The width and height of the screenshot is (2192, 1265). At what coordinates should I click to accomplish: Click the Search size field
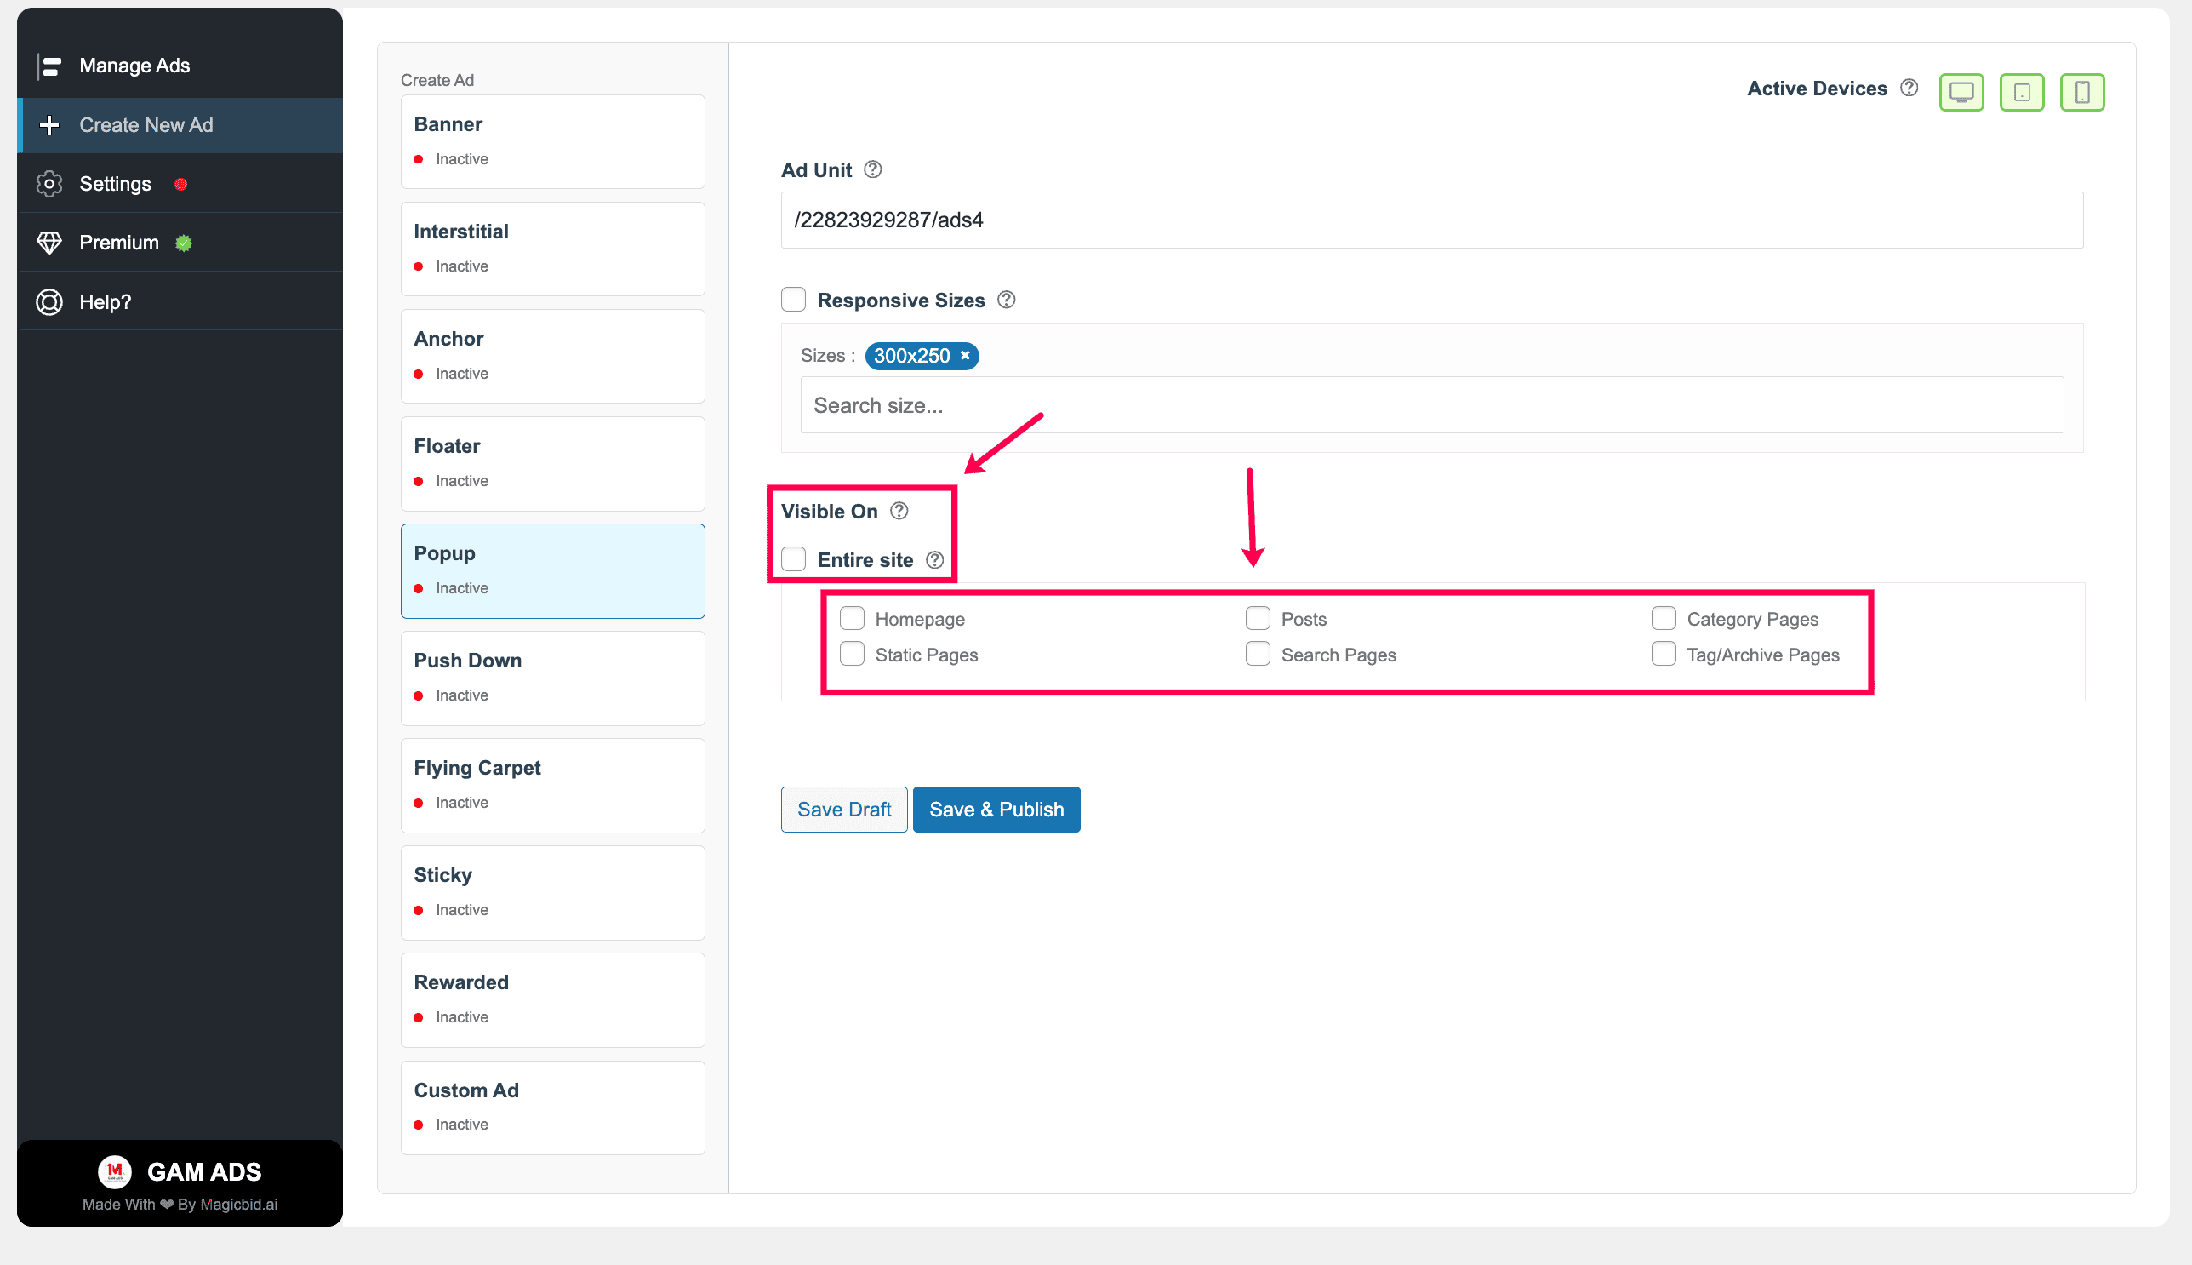(x=1431, y=405)
